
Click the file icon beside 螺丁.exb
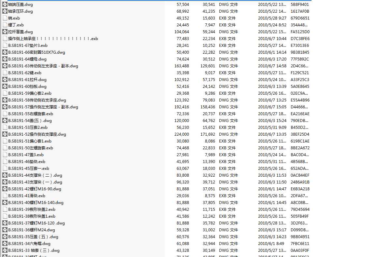click(5, 25)
